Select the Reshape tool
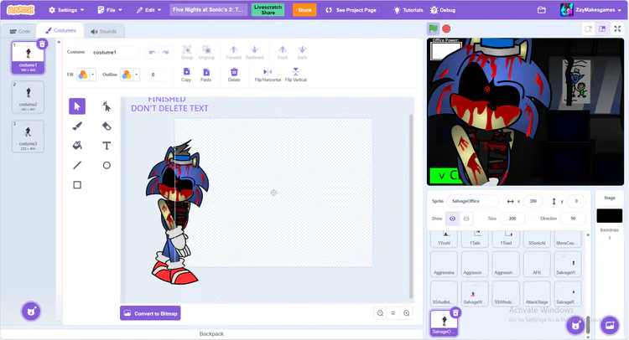629x340 pixels. click(x=107, y=106)
